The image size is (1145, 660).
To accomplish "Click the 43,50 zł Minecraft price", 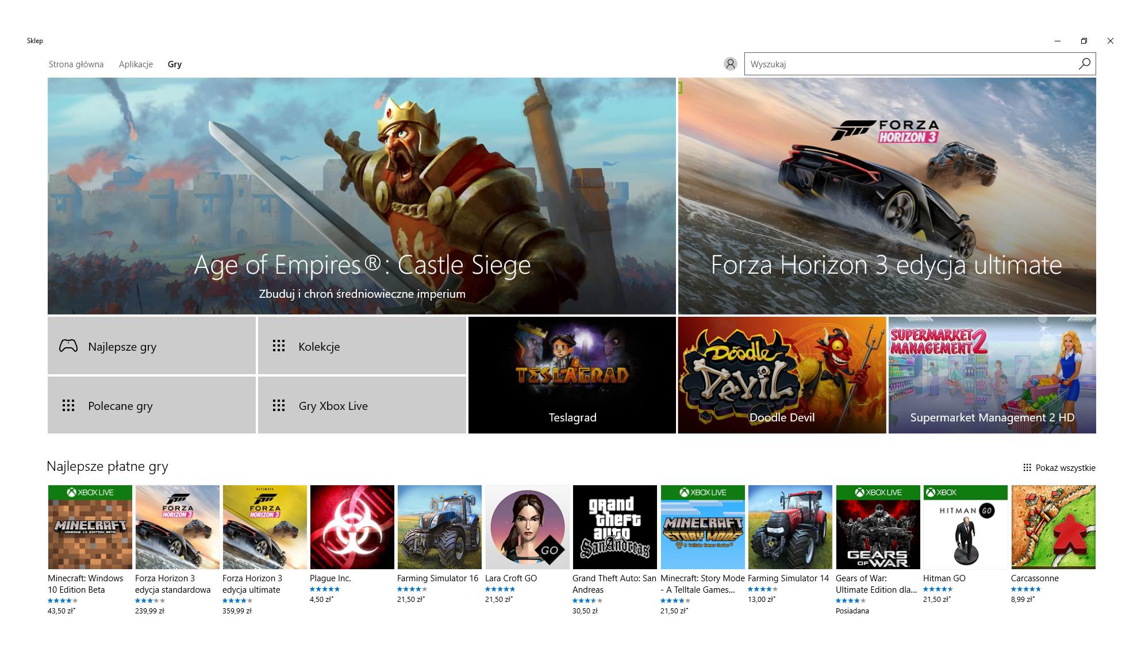I will coord(62,611).
